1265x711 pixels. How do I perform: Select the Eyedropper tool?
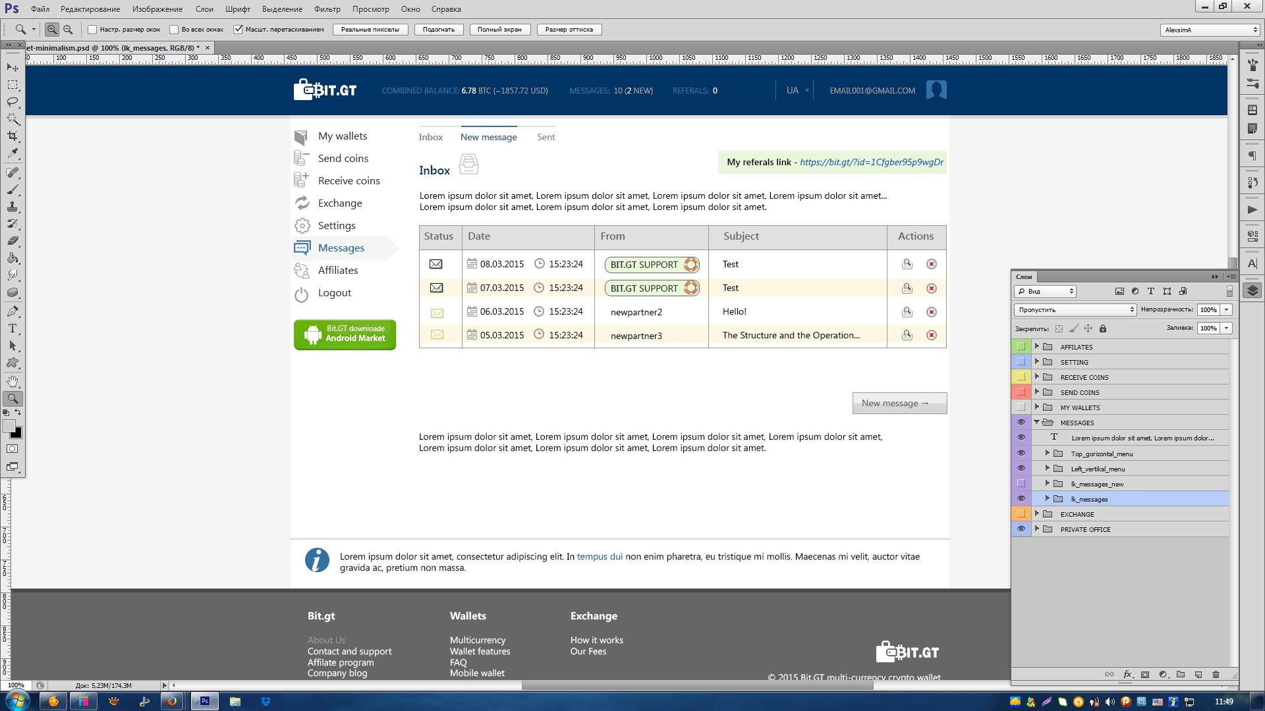coord(13,153)
